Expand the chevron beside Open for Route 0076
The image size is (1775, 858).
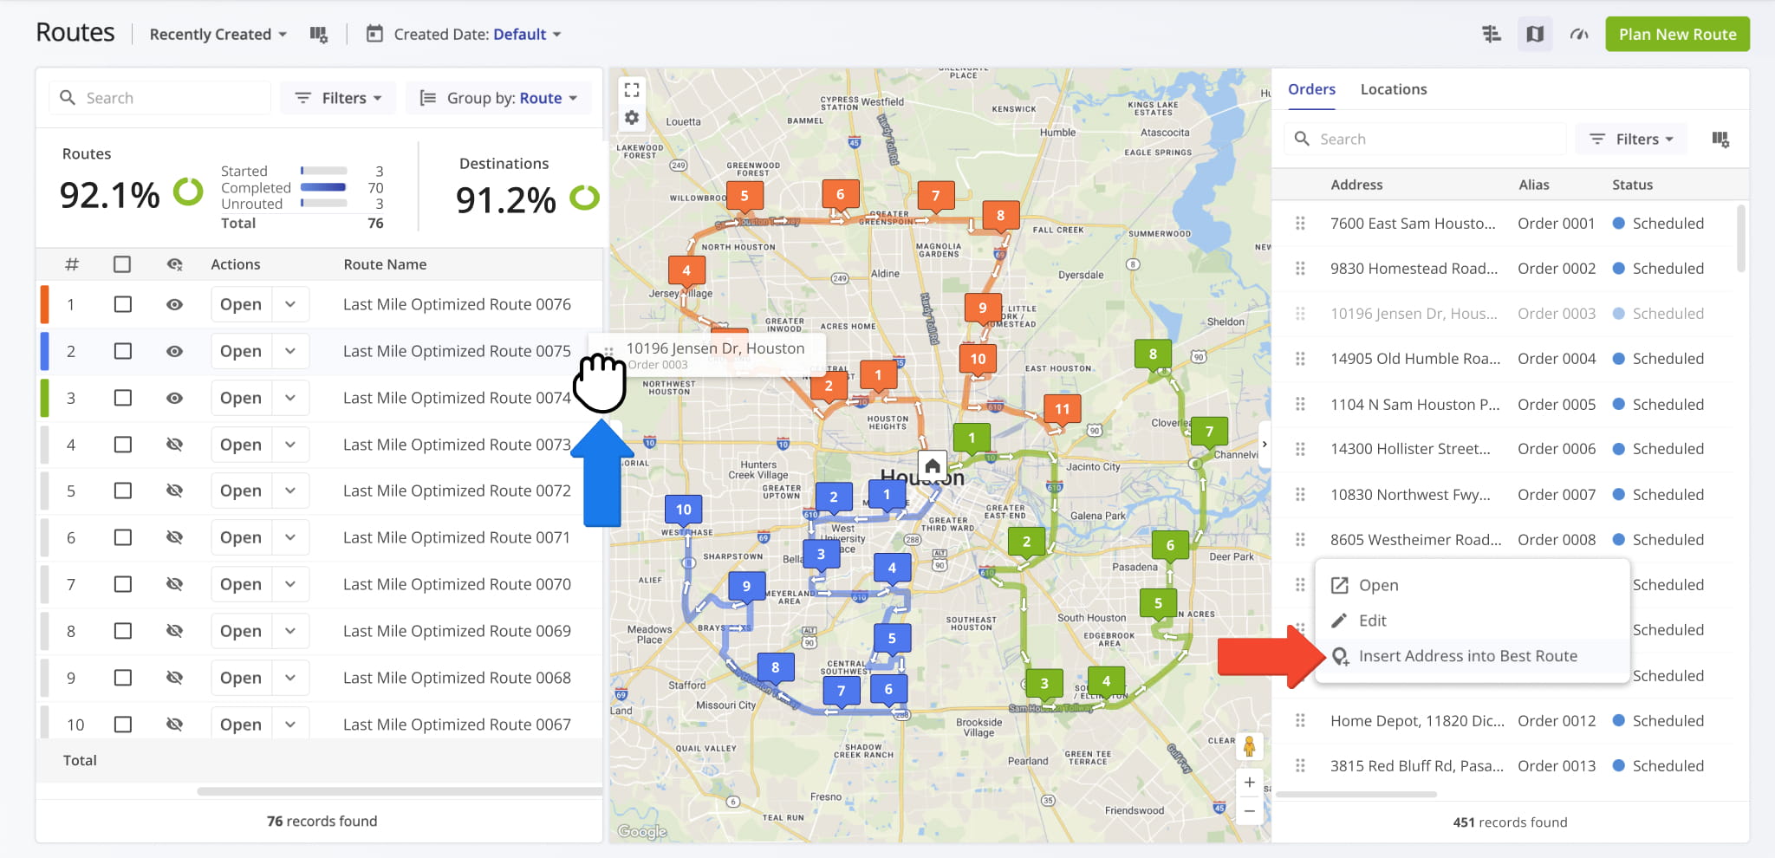point(291,304)
